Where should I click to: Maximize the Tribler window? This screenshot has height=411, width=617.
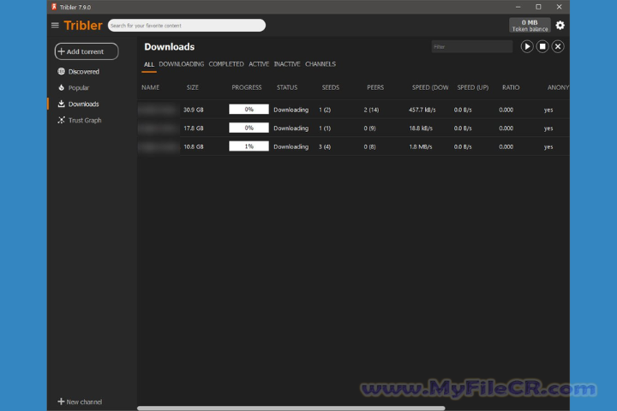538,7
